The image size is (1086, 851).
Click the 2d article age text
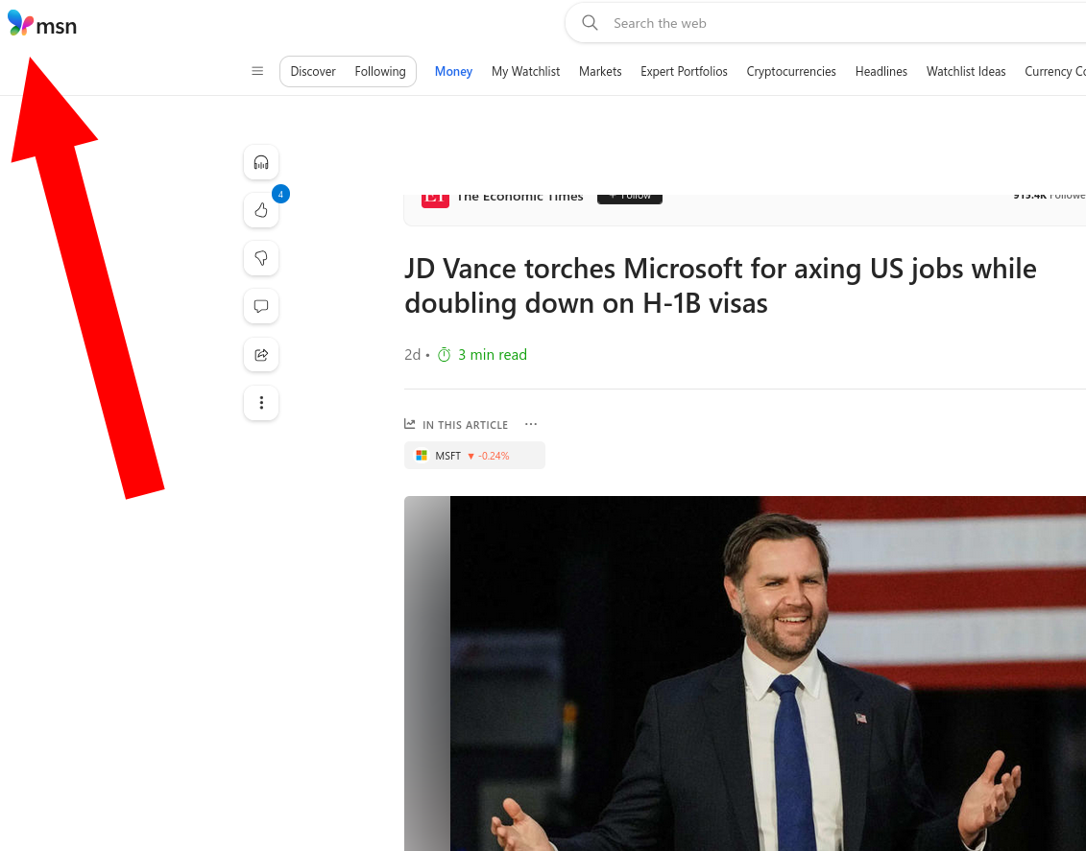(x=412, y=355)
